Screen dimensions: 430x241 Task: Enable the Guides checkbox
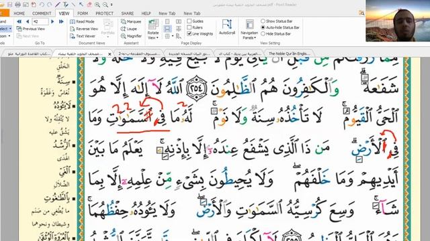[189, 21]
